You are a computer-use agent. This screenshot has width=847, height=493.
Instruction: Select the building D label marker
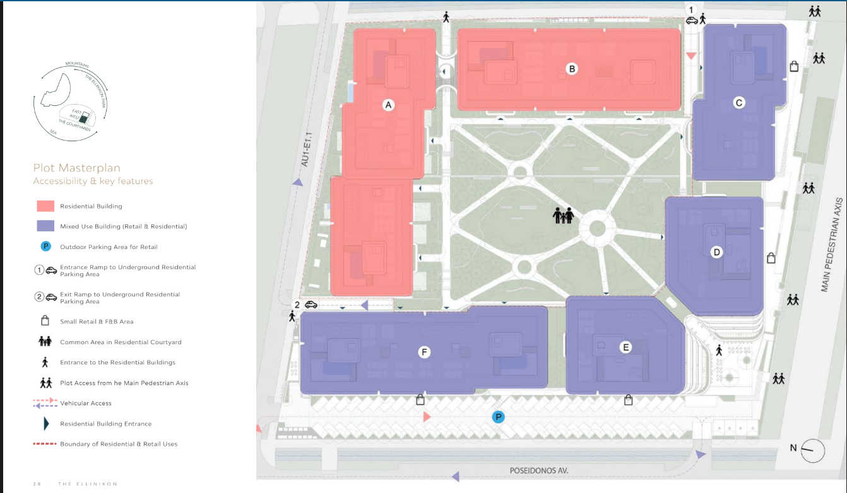point(716,252)
